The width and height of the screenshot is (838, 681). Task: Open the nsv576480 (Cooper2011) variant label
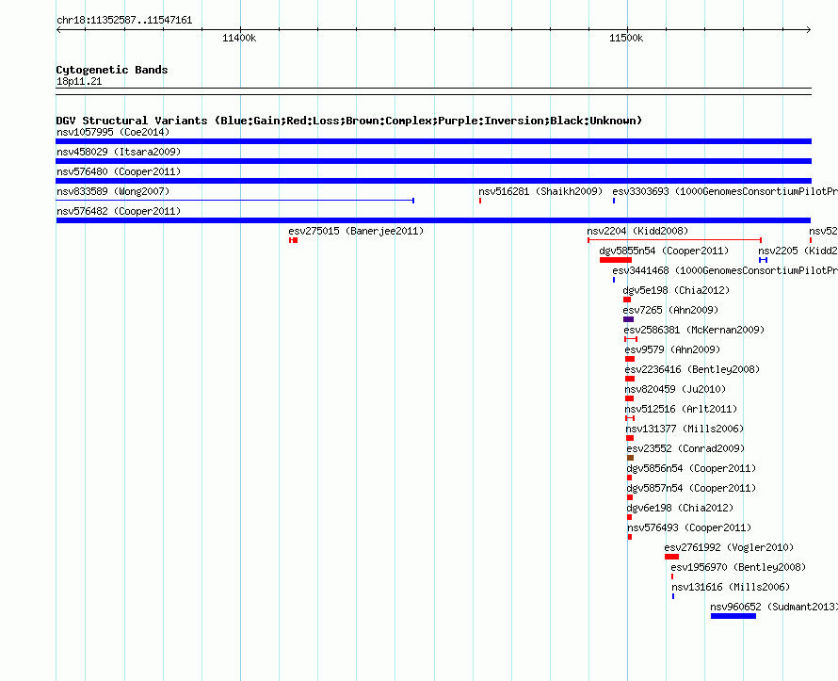pos(119,171)
